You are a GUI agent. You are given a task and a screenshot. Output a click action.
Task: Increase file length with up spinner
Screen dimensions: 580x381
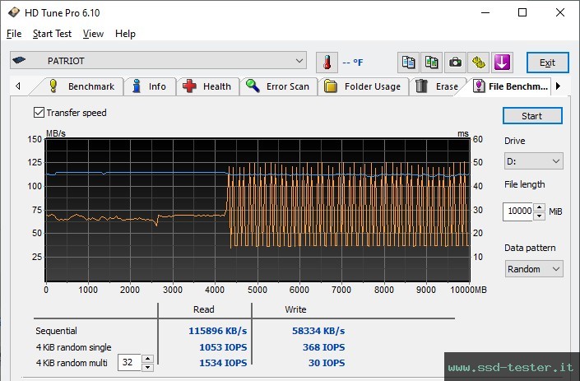click(540, 207)
